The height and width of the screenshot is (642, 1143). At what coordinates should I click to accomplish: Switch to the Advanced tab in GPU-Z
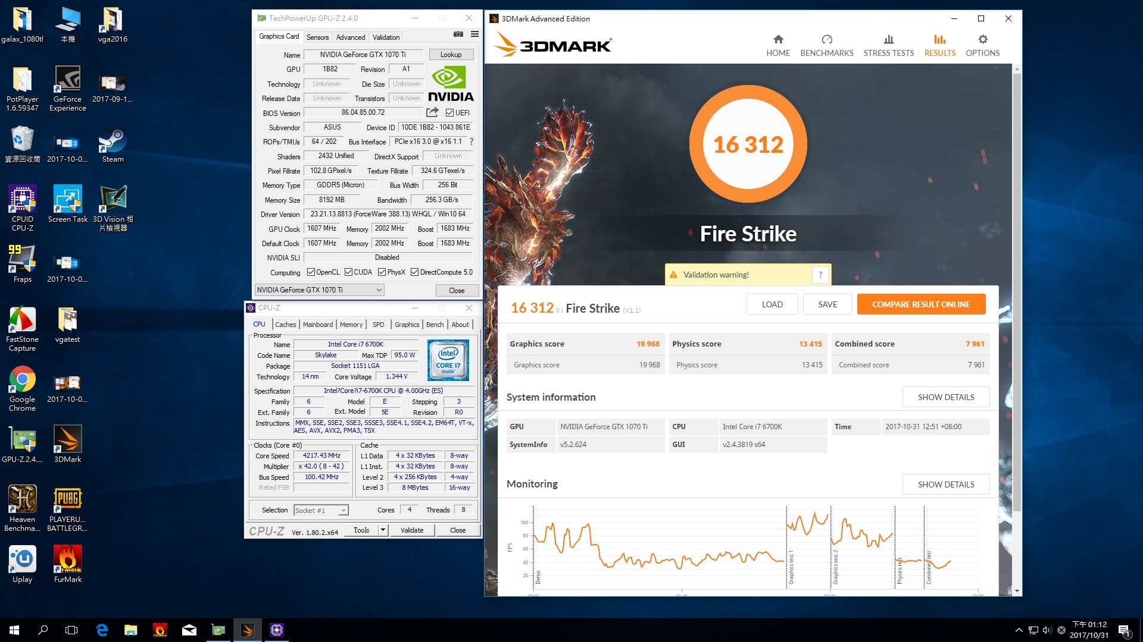tap(351, 37)
